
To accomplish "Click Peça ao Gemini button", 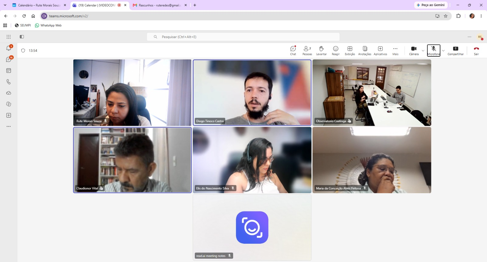I will point(431,5).
